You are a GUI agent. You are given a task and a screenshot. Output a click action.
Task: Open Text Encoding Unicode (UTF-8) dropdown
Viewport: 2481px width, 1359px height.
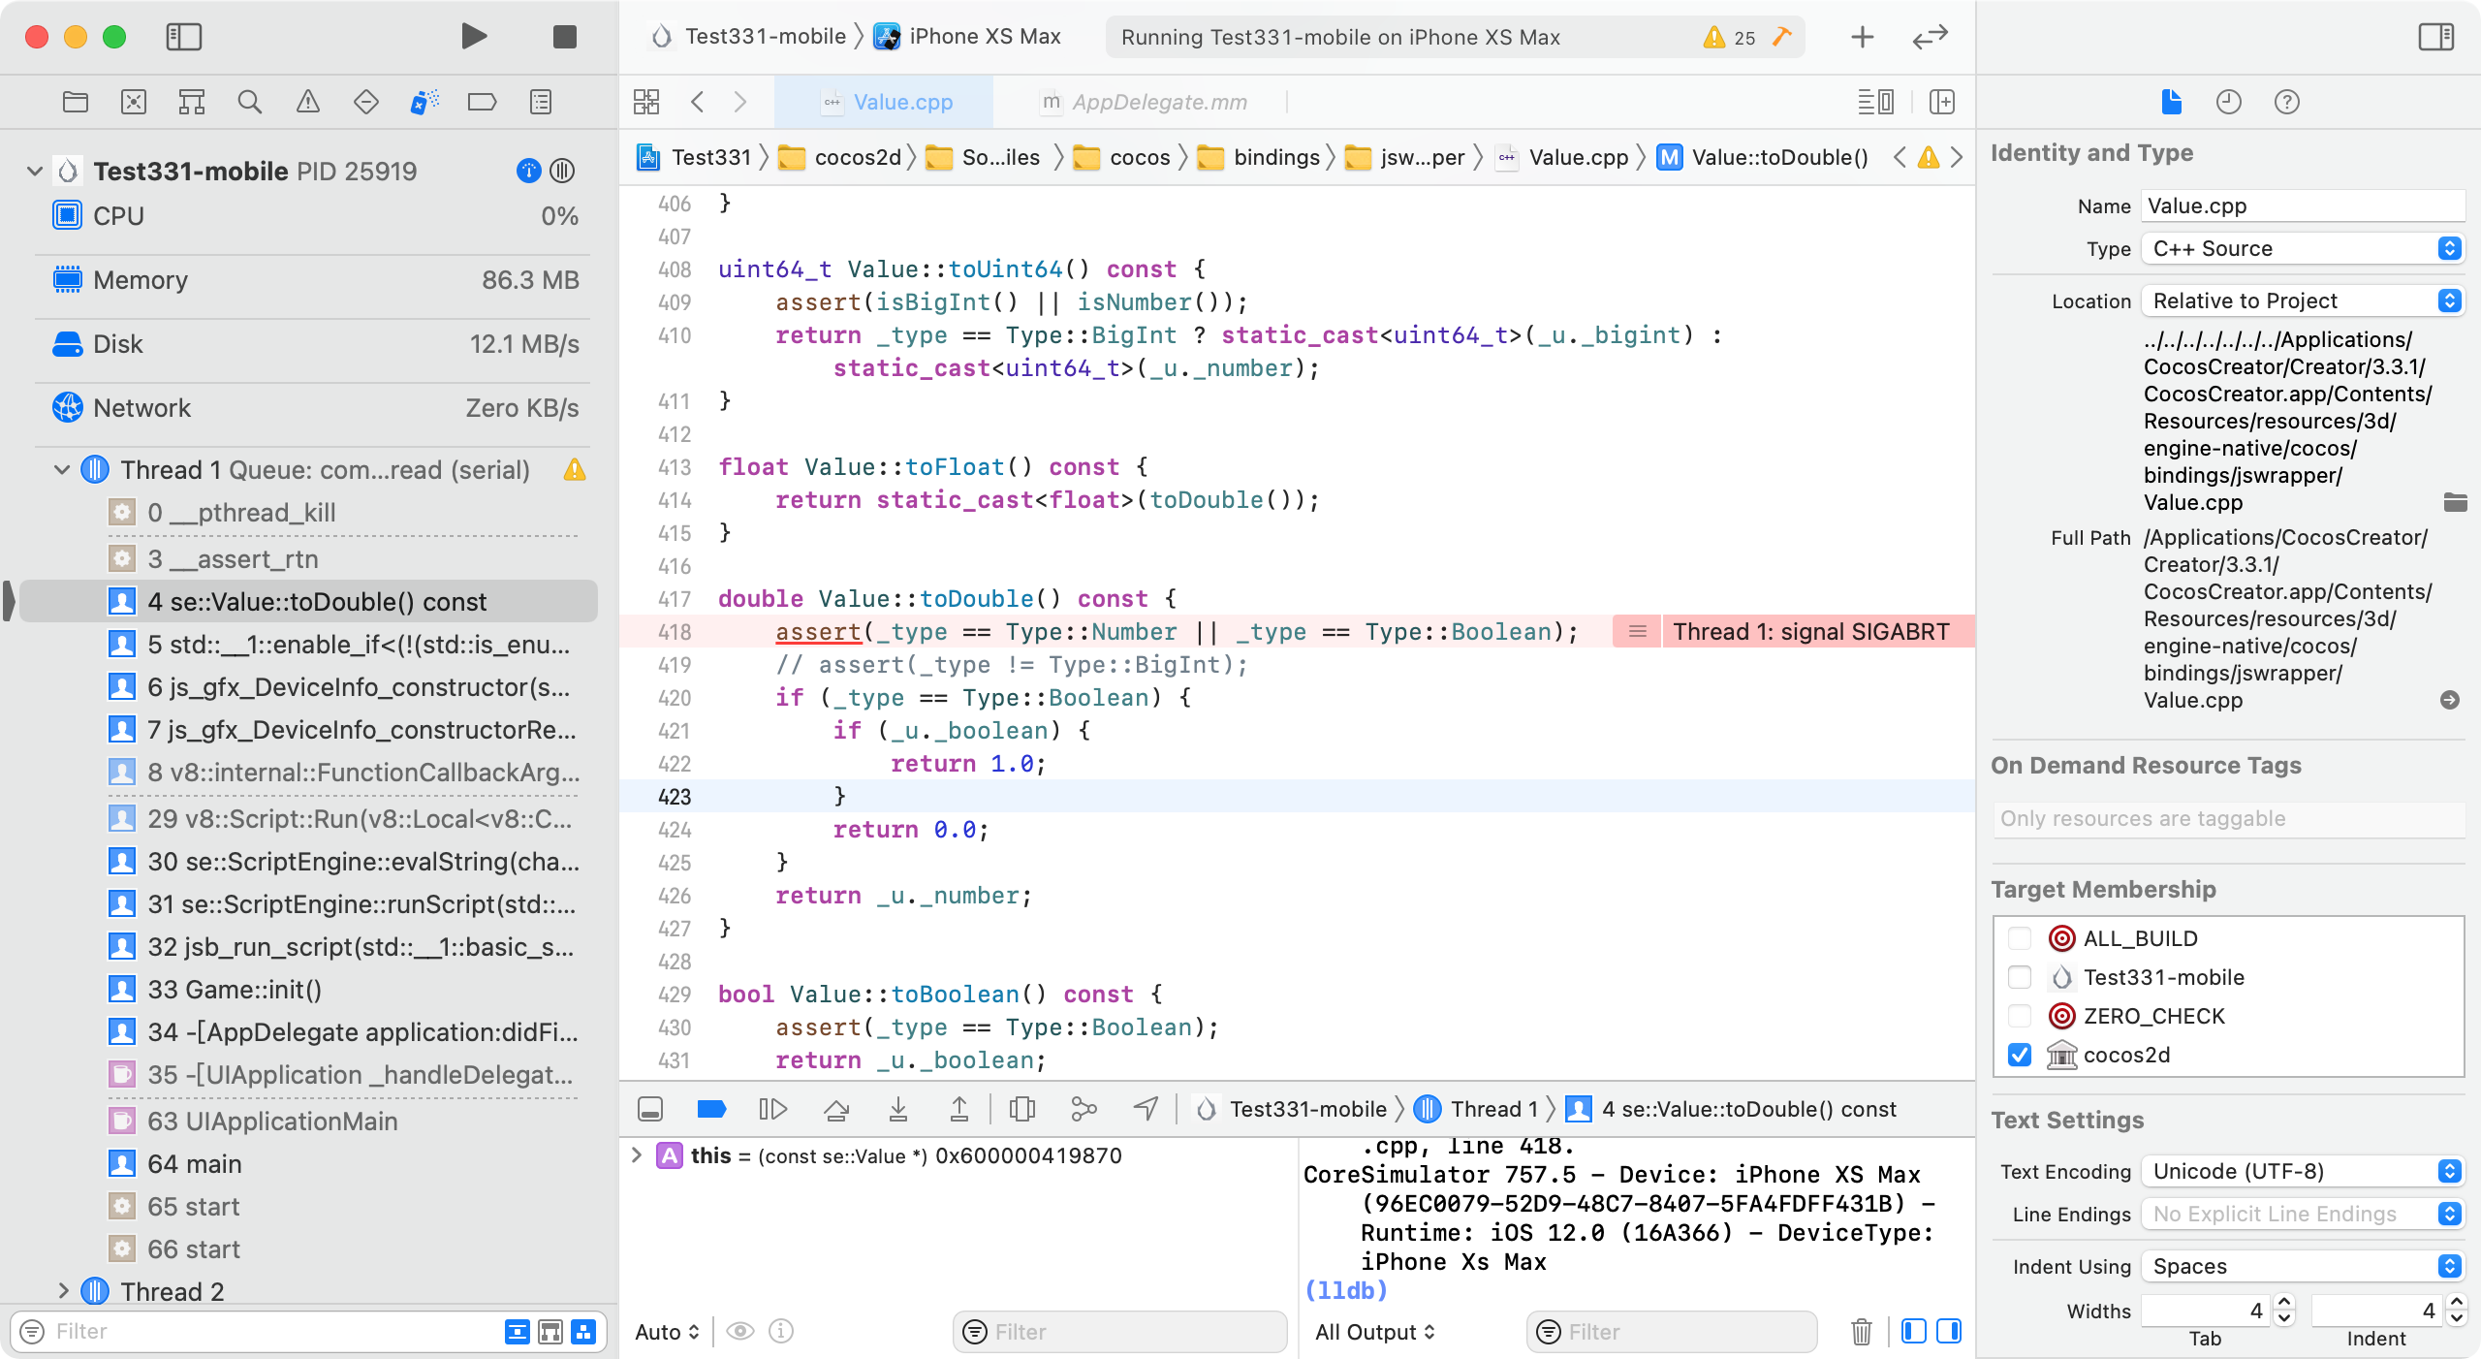[x=2303, y=1172]
